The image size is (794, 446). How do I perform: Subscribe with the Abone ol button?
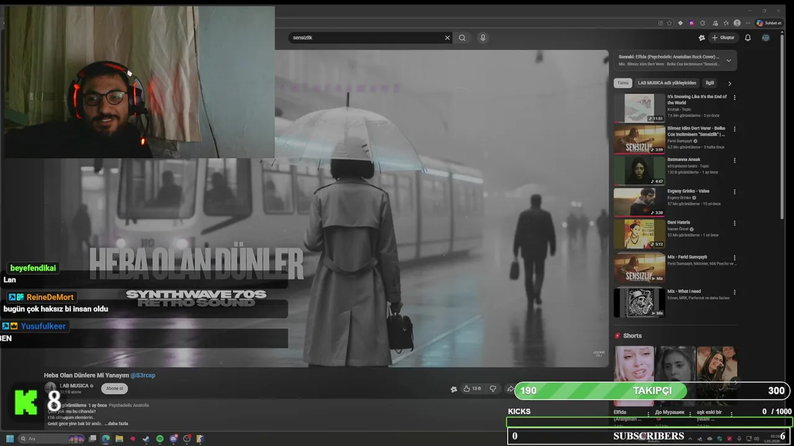(x=114, y=388)
